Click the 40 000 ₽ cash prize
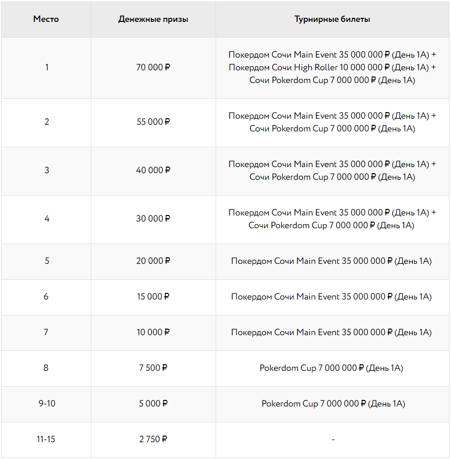The height and width of the screenshot is (459, 451). click(x=153, y=170)
